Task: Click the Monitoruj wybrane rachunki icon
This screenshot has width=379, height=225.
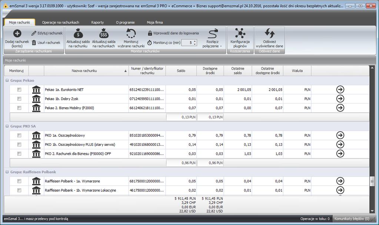Action: coord(131,33)
